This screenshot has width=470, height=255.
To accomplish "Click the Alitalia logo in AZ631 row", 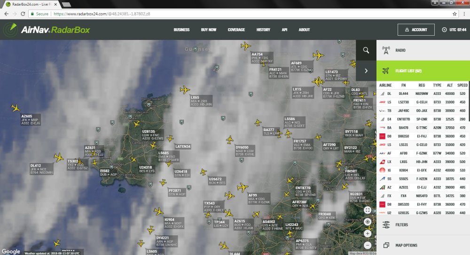I will pos(382,187).
